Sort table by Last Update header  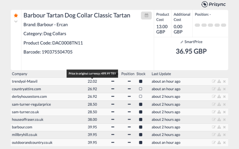(x=161, y=74)
